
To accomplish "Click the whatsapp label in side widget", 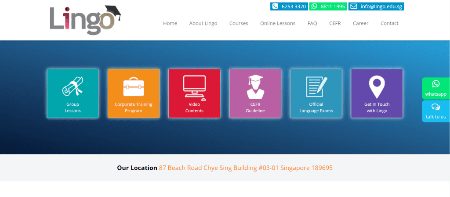I will point(435,94).
